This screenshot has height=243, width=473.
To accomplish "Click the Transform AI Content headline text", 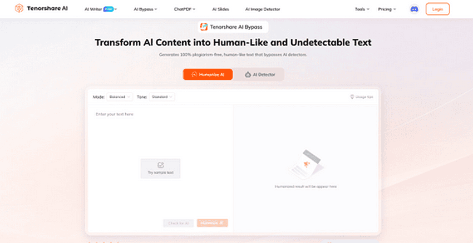I will click(x=233, y=42).
